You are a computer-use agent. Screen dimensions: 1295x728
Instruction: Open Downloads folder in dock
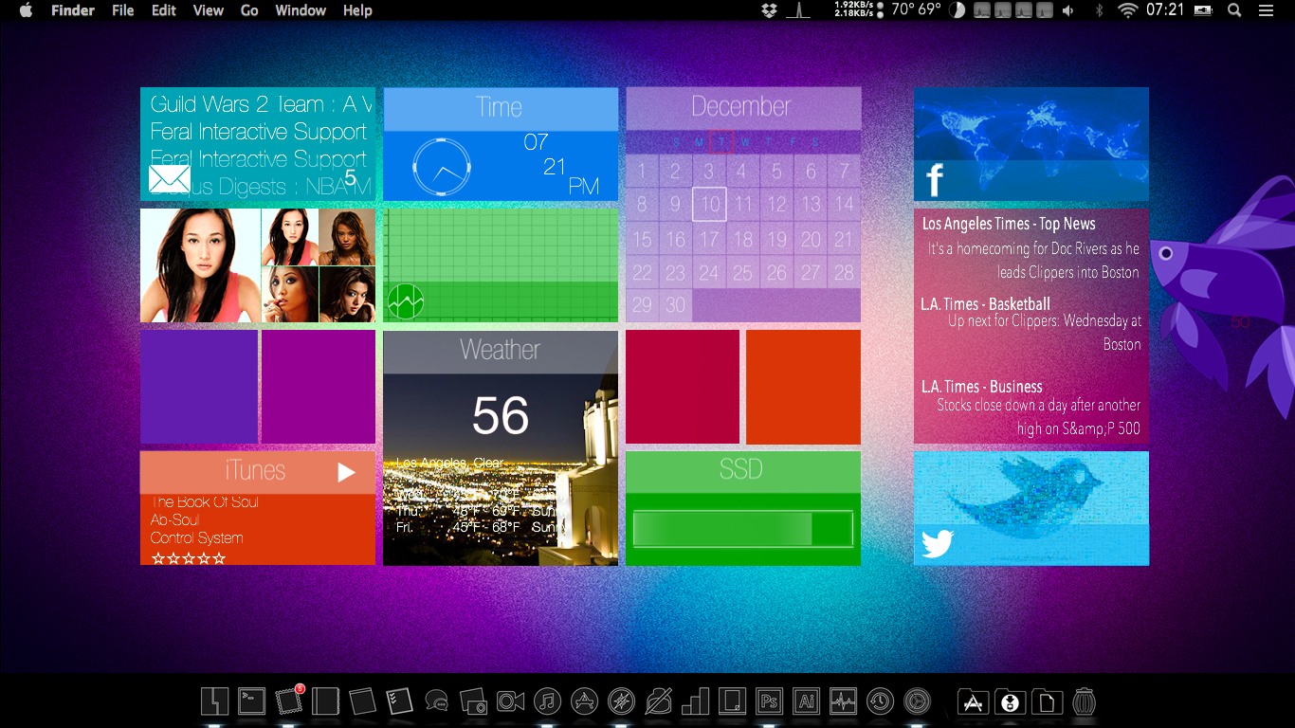[x=1009, y=701]
